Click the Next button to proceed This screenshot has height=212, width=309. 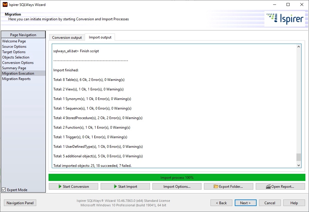[x=246, y=203]
